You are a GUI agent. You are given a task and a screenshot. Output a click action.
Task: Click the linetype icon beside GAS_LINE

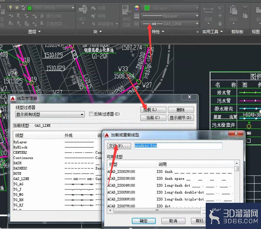(137, 24)
